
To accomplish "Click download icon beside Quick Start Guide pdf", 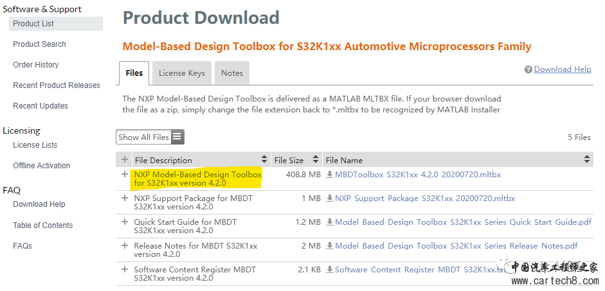I will tap(330, 222).
